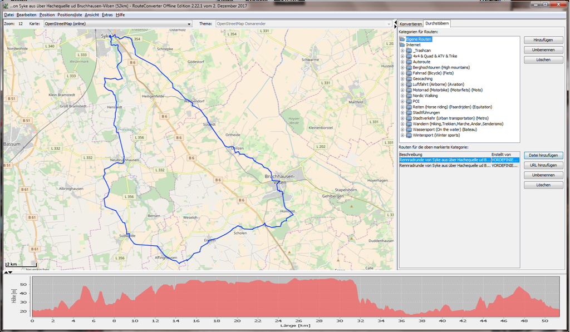
Task: Click the 4x4 & Quad & ATV folder icon
Action: click(x=409, y=56)
